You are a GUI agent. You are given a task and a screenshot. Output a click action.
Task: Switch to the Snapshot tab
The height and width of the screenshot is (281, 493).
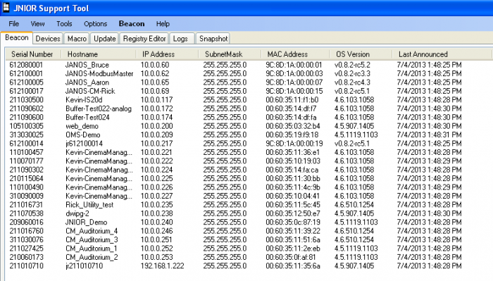click(213, 39)
